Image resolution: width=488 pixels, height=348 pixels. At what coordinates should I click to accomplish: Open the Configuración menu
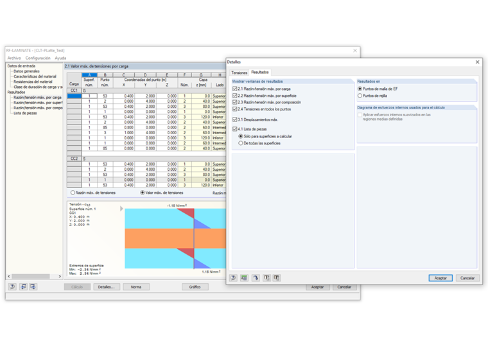tap(38, 58)
